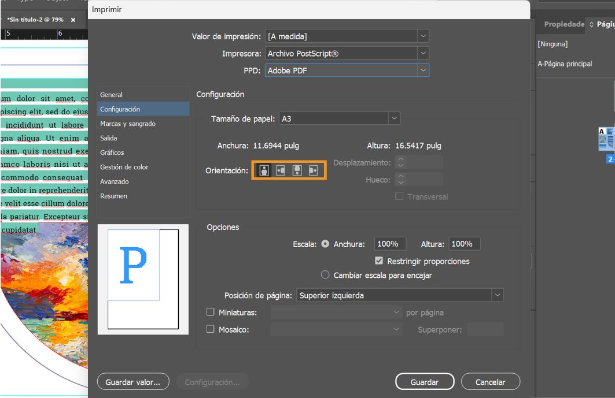Click the Guardar button
This screenshot has width=615, height=398.
coord(425,382)
